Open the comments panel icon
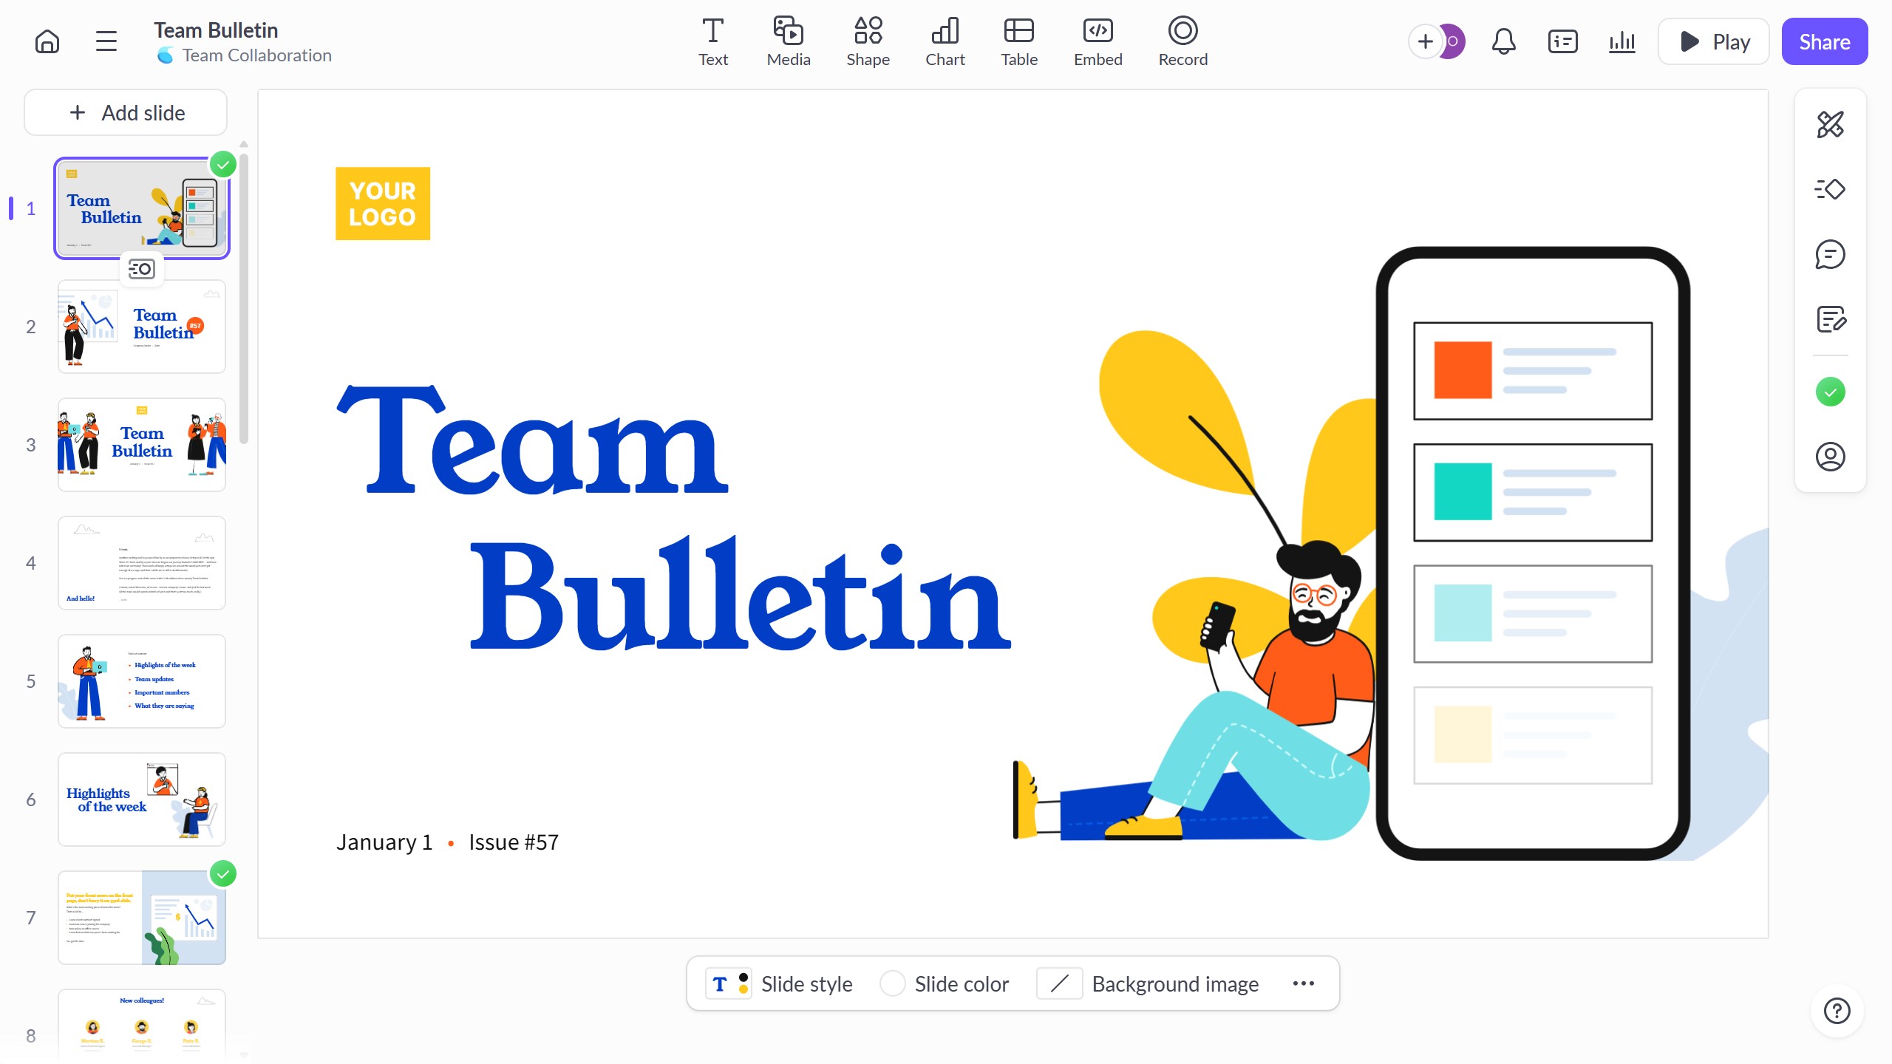Screen dimensions: 1892x1064 tap(1830, 254)
